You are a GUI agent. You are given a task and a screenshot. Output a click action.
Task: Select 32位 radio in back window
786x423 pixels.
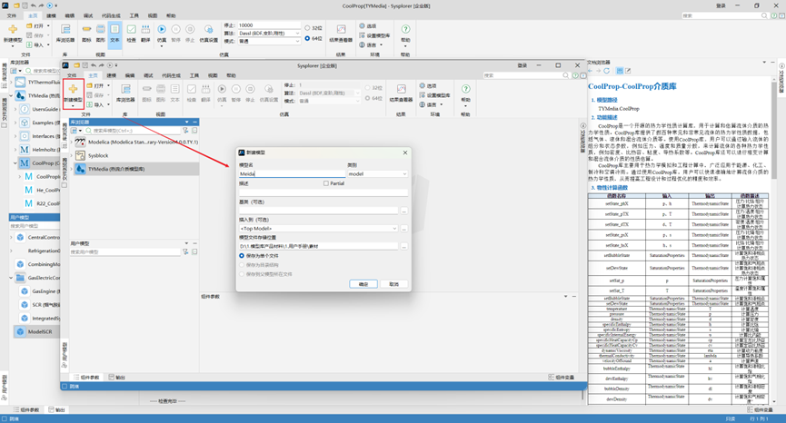[x=307, y=28]
